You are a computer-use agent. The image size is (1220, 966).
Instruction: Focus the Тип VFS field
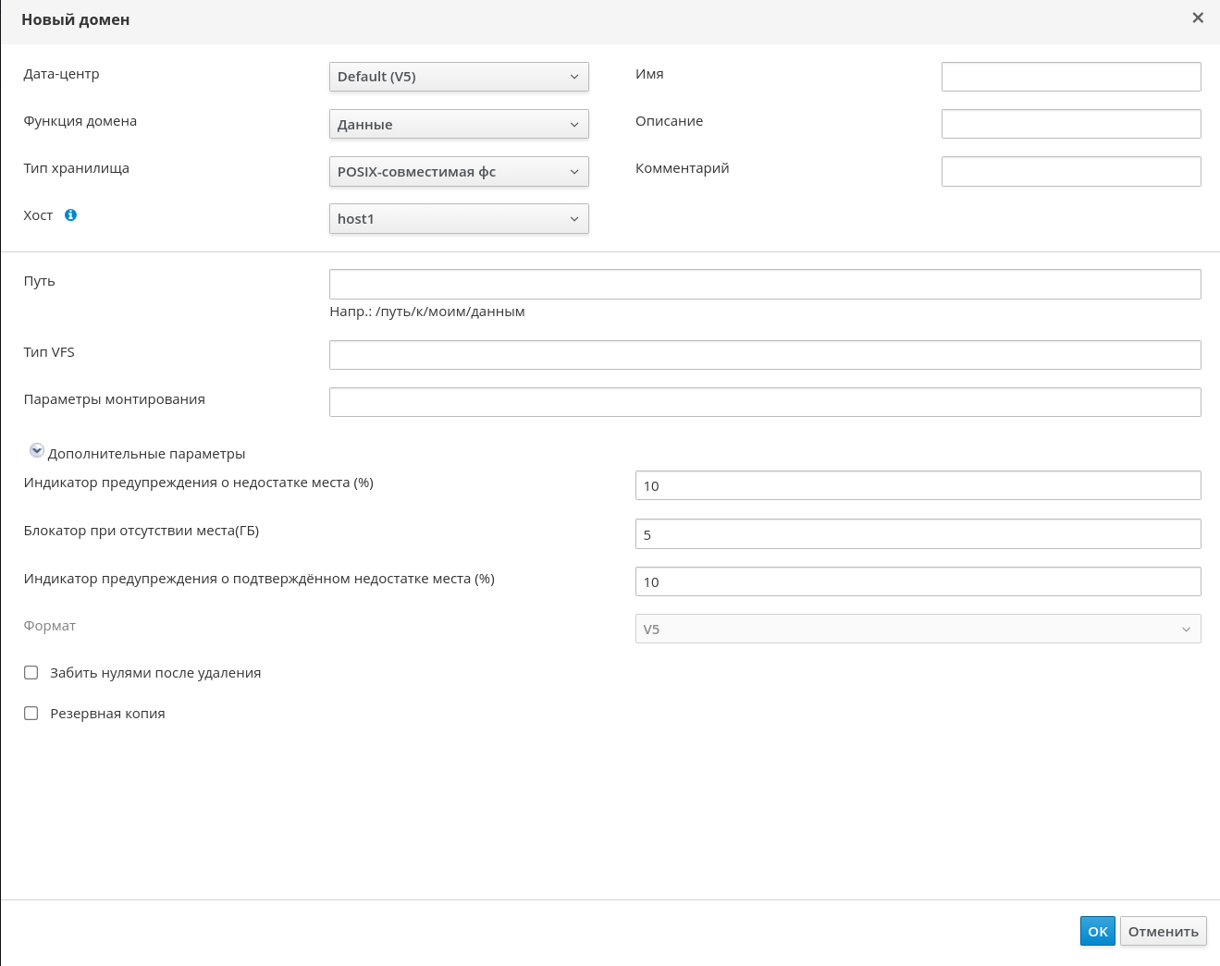pyautogui.click(x=765, y=355)
